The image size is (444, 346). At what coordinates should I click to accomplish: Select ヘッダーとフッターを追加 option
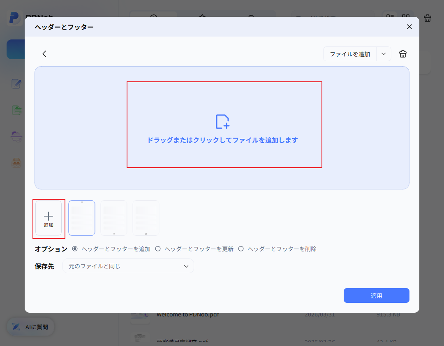pyautogui.click(x=75, y=248)
